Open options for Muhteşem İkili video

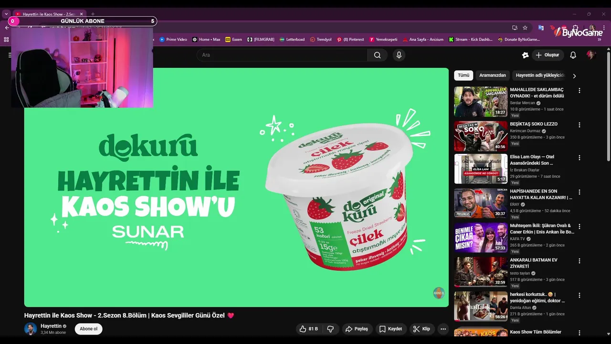click(x=579, y=226)
